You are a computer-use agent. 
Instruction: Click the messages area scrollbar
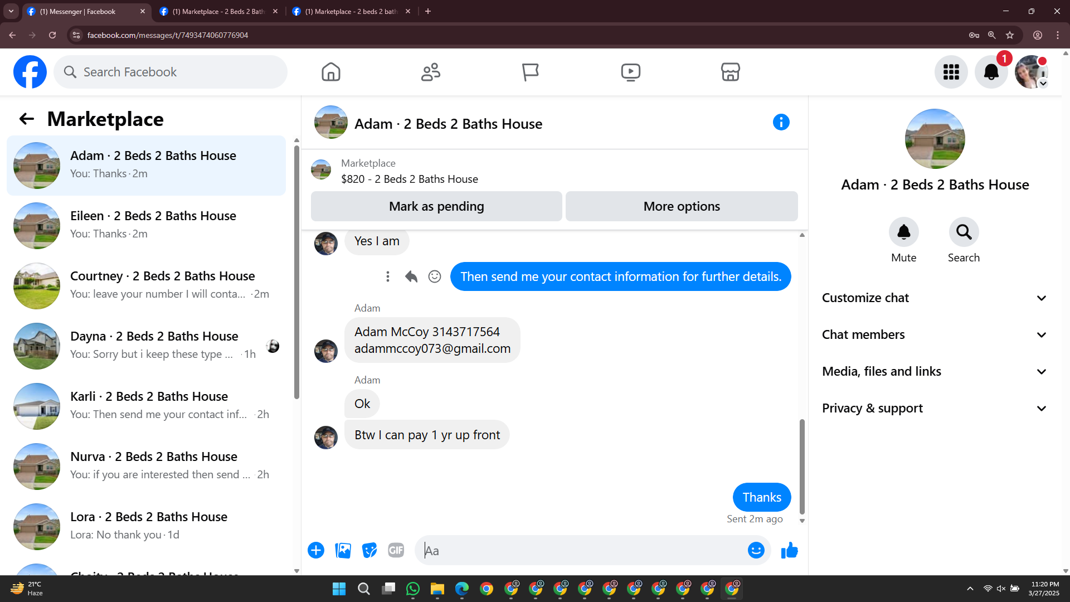pyautogui.click(x=802, y=466)
